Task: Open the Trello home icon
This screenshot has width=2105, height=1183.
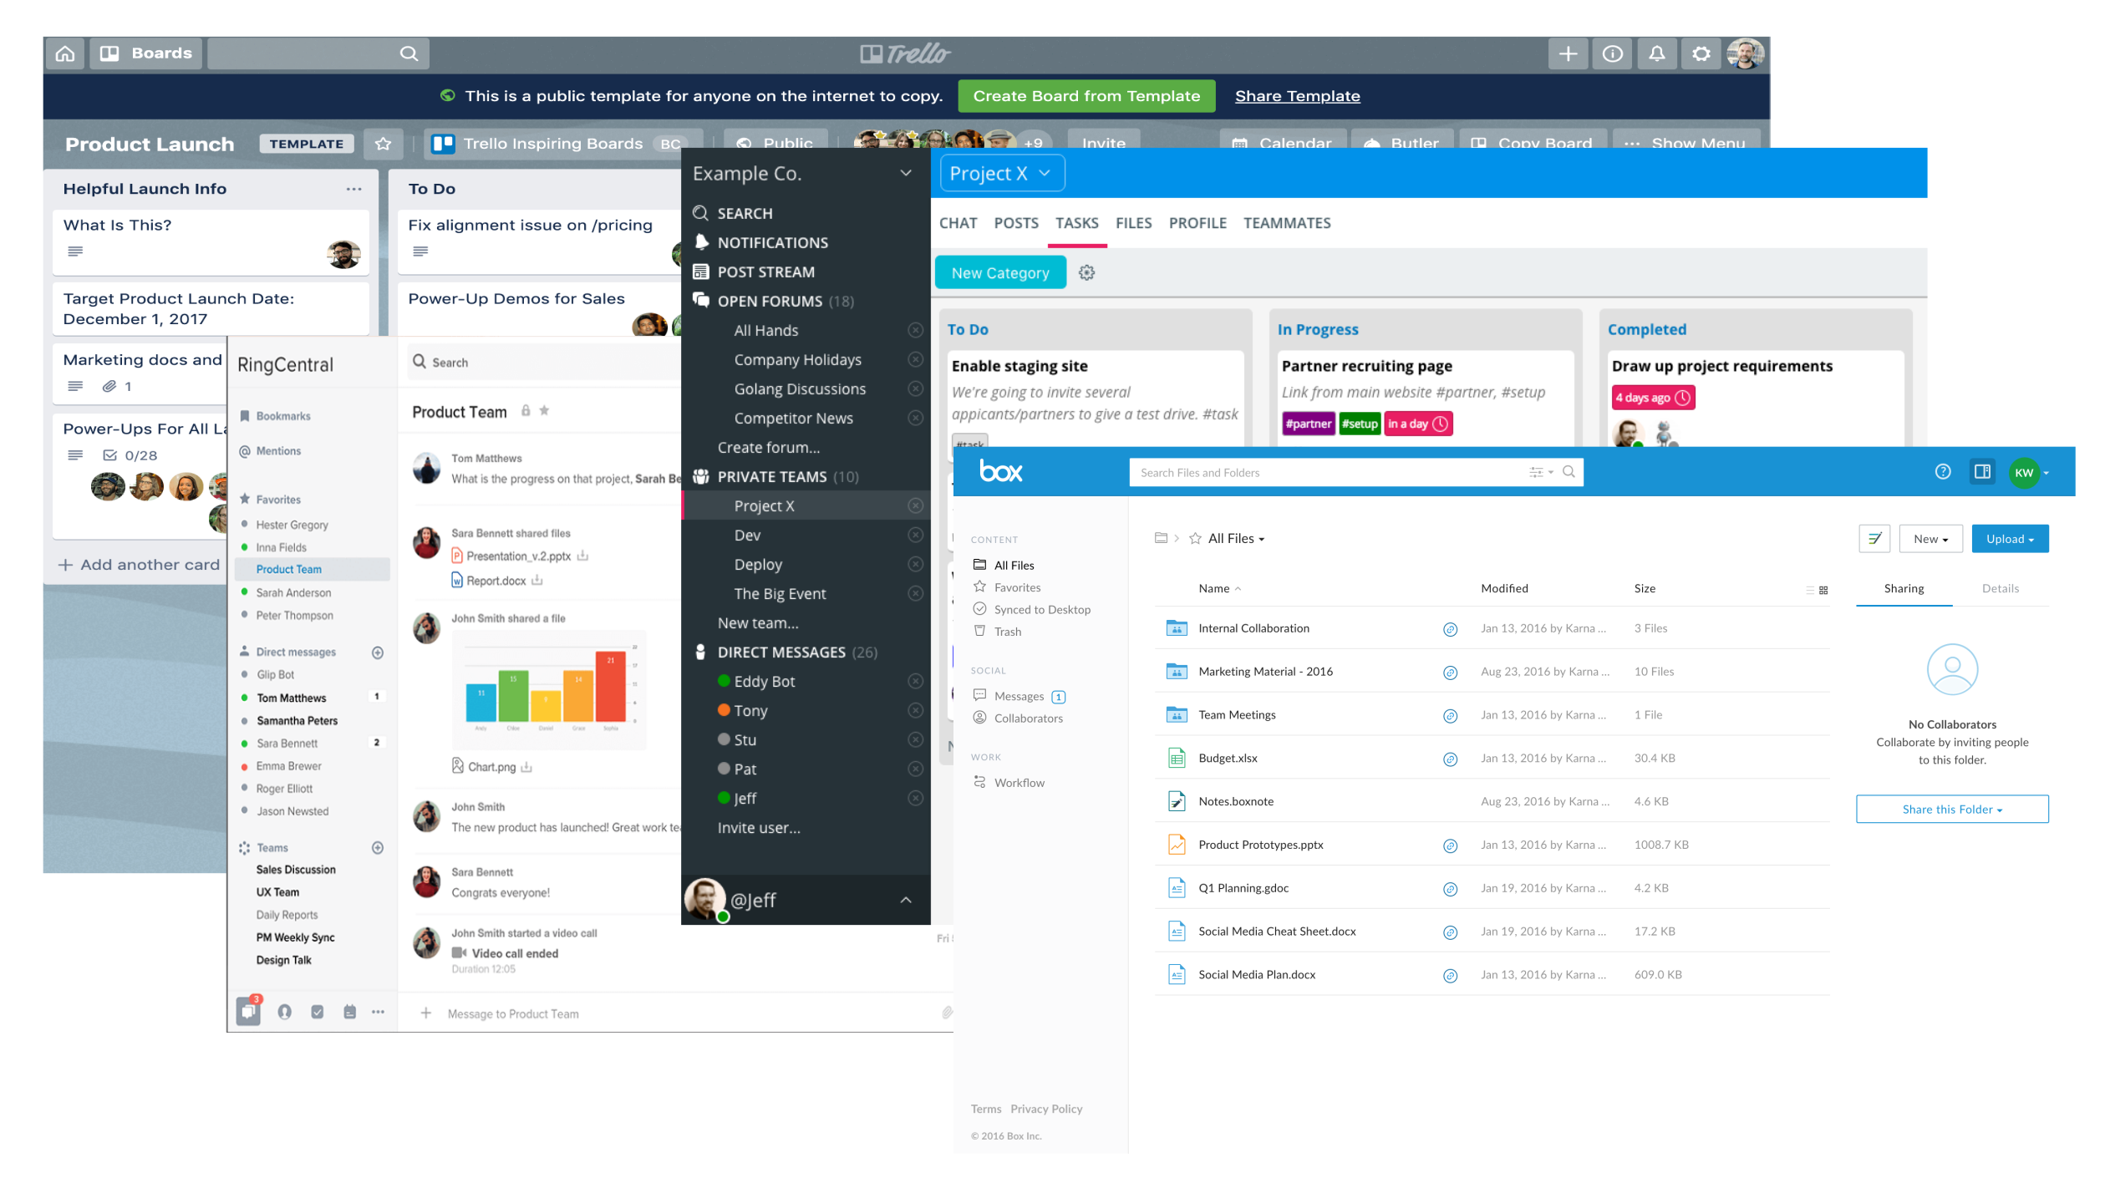Action: pyautogui.click(x=65, y=53)
